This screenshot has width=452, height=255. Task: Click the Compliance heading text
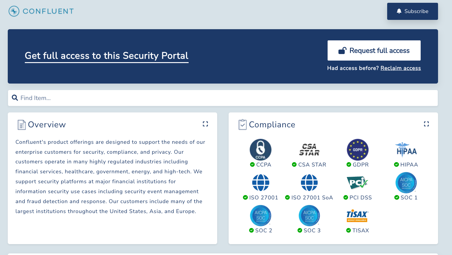tap(272, 125)
